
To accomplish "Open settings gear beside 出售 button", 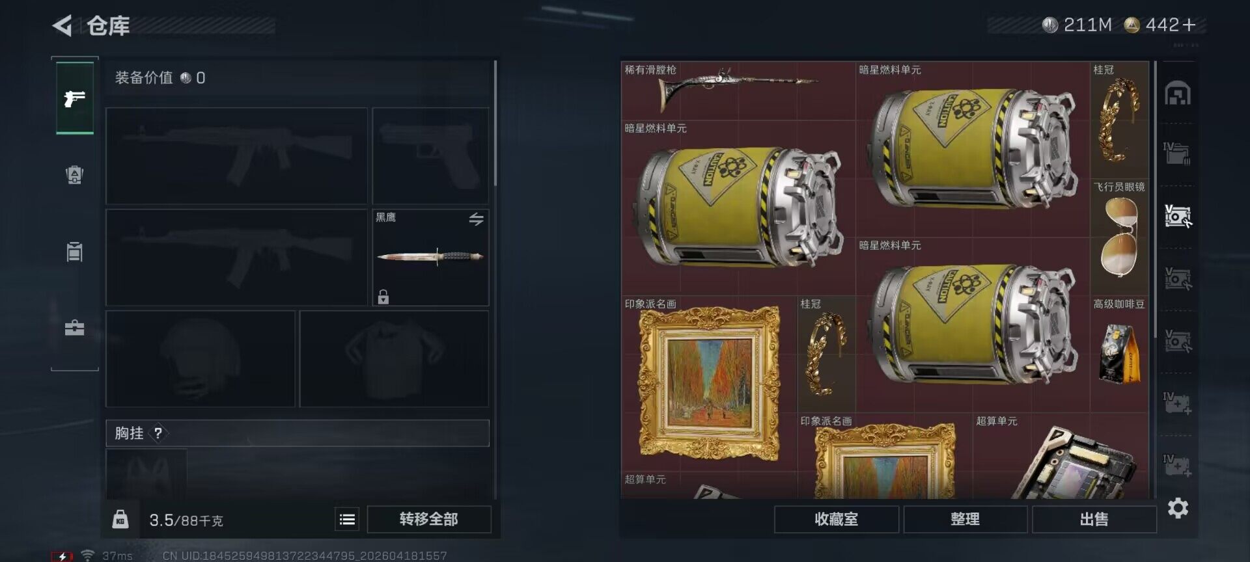I will [x=1178, y=508].
